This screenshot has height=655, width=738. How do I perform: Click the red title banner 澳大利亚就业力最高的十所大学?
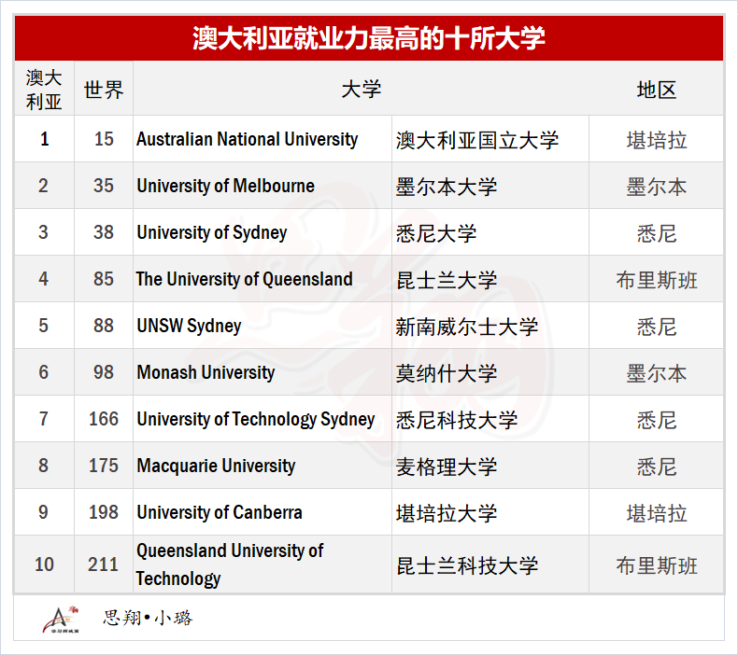(x=369, y=38)
